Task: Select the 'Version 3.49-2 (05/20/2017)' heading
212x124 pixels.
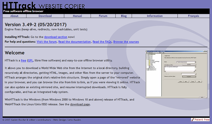Action: pyautogui.click(x=36, y=25)
